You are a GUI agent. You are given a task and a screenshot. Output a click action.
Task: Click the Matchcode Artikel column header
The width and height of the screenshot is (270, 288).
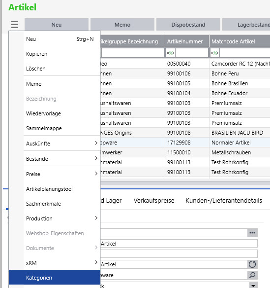point(240,41)
